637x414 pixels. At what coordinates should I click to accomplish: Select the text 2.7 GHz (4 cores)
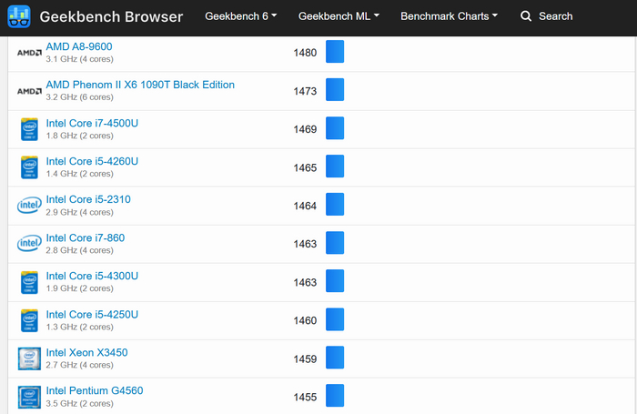click(x=80, y=365)
